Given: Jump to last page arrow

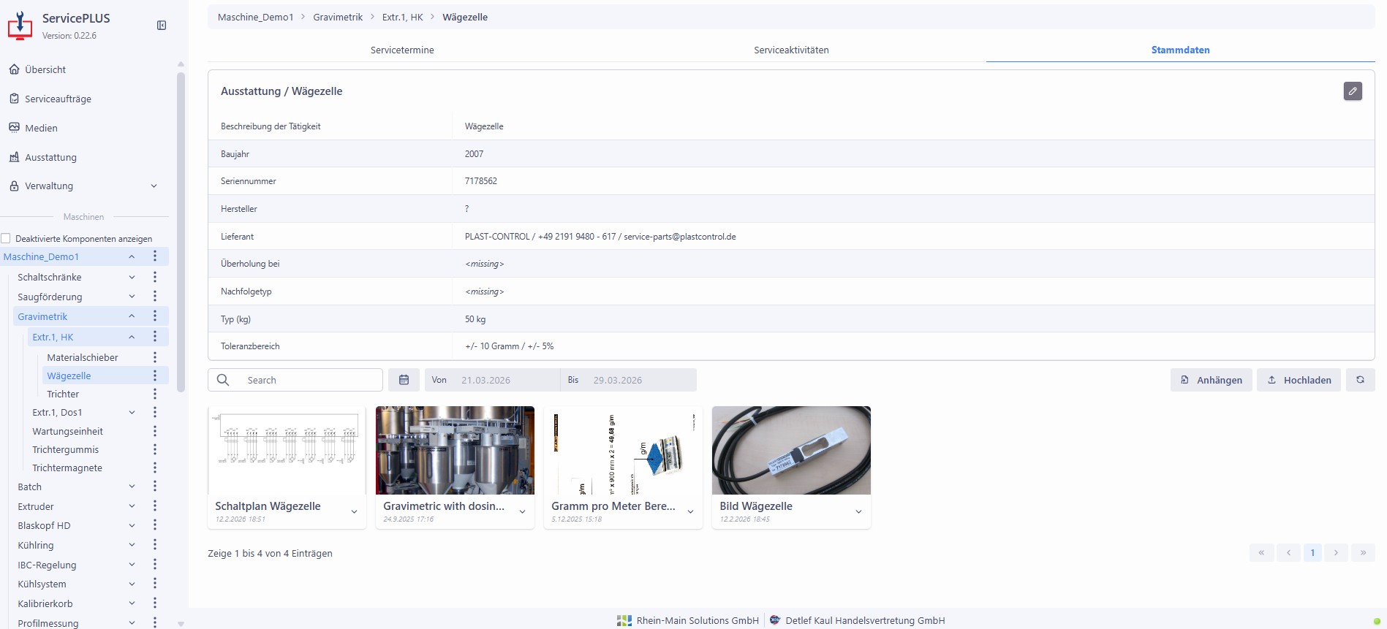Looking at the screenshot, I should click(1363, 552).
